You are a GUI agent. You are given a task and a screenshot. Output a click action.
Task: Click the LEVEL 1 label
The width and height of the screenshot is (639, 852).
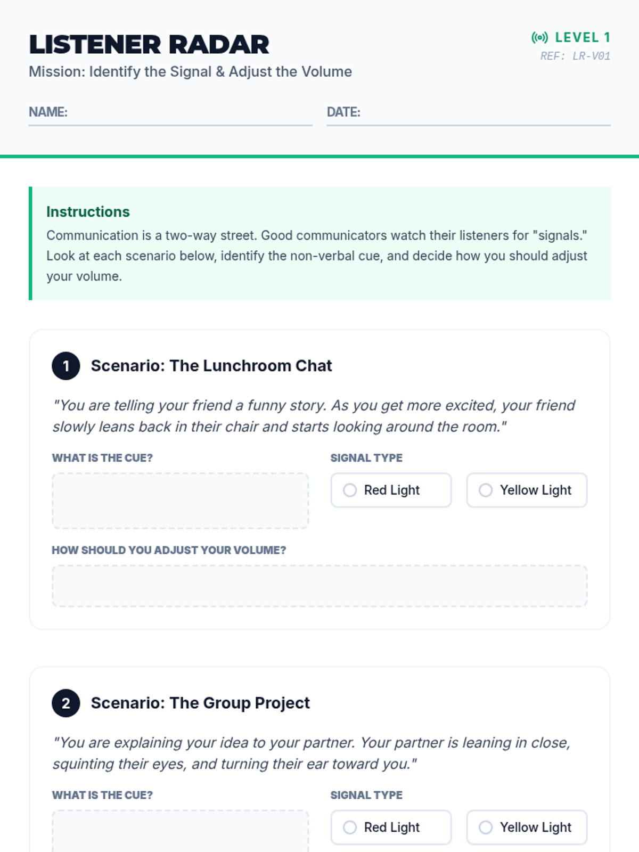583,37
